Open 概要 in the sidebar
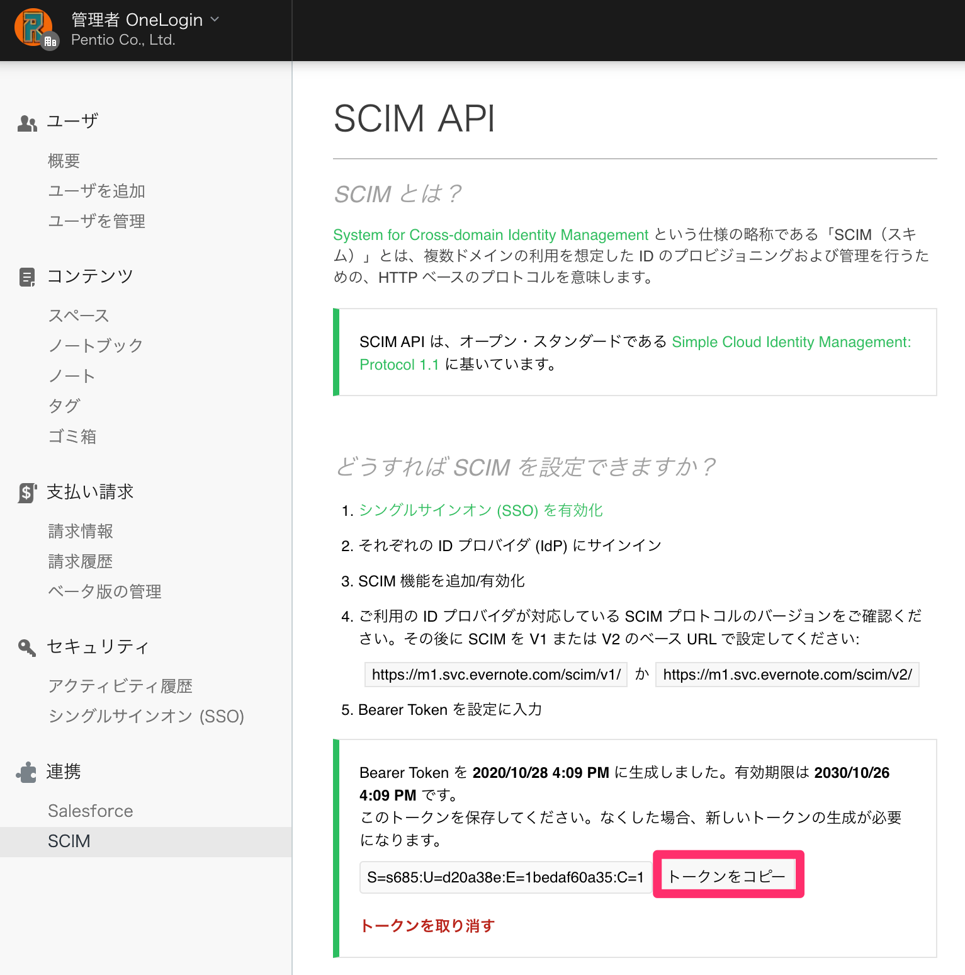965x975 pixels. pyautogui.click(x=64, y=161)
